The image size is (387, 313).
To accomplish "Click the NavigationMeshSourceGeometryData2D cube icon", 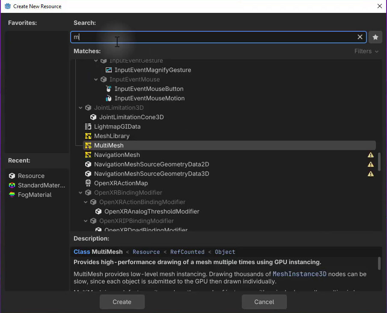I will point(88,164).
